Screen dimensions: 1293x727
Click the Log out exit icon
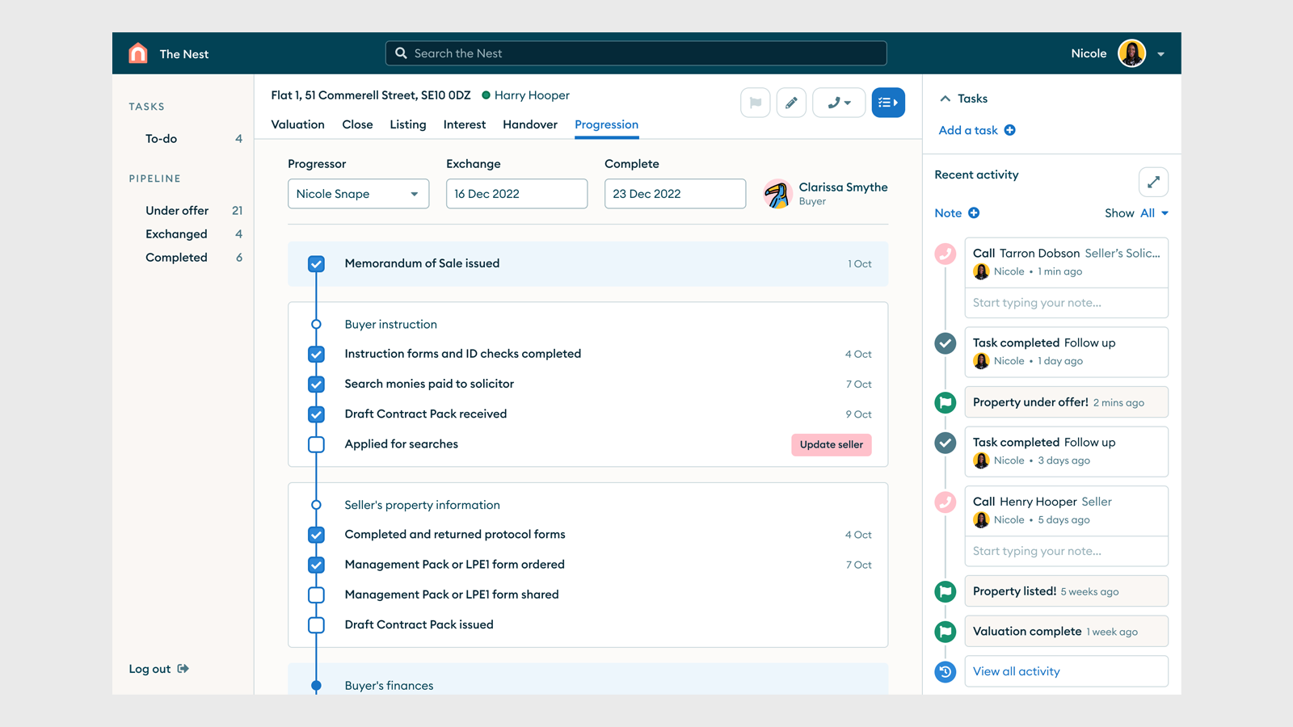[183, 669]
